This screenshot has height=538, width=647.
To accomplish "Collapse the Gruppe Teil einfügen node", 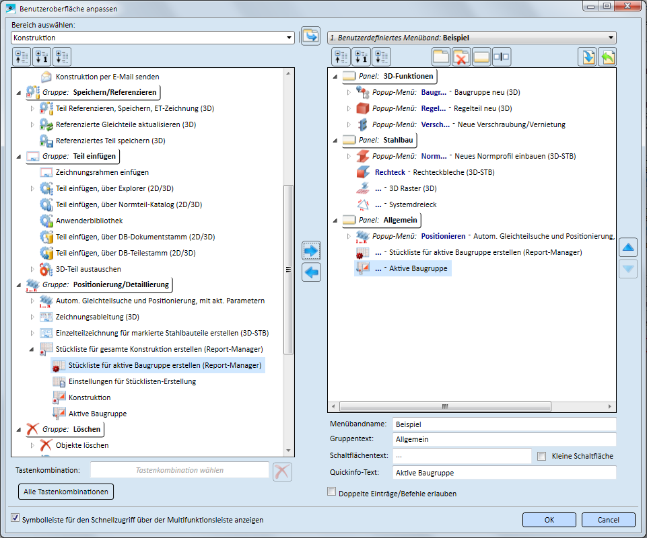I will point(18,157).
